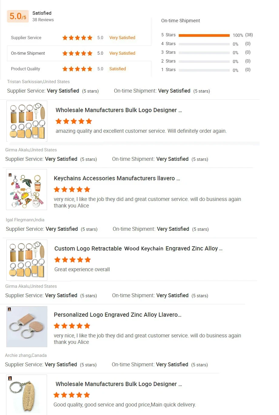
Task: Click the 5 Stars orange progress bar
Action: (x=204, y=35)
